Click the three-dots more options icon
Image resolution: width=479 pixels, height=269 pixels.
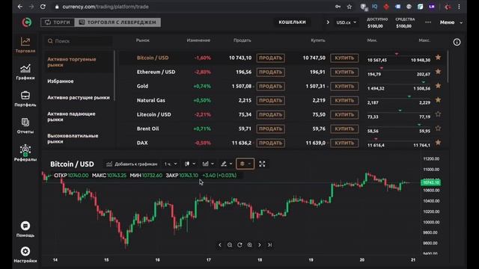click(428, 22)
